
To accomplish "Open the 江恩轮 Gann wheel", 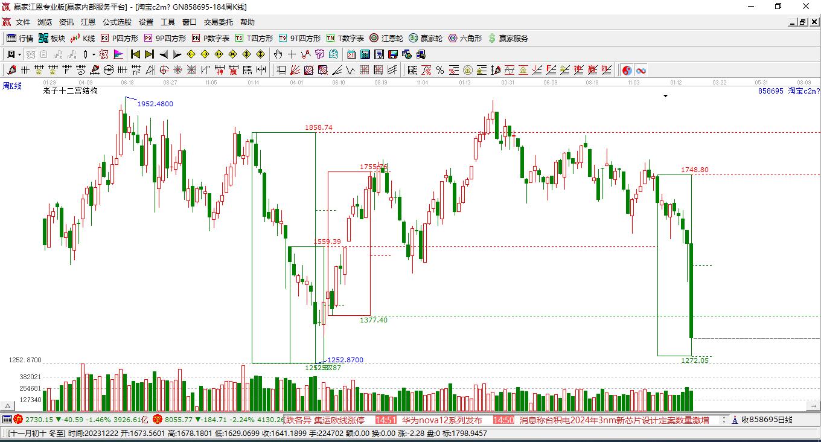I will pos(386,38).
